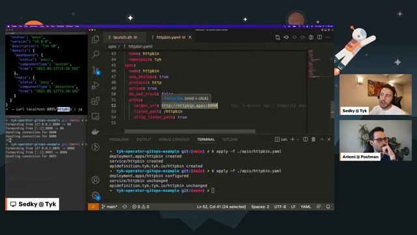
Task: Select the TERMINAL panel tab
Action: tap(206, 140)
